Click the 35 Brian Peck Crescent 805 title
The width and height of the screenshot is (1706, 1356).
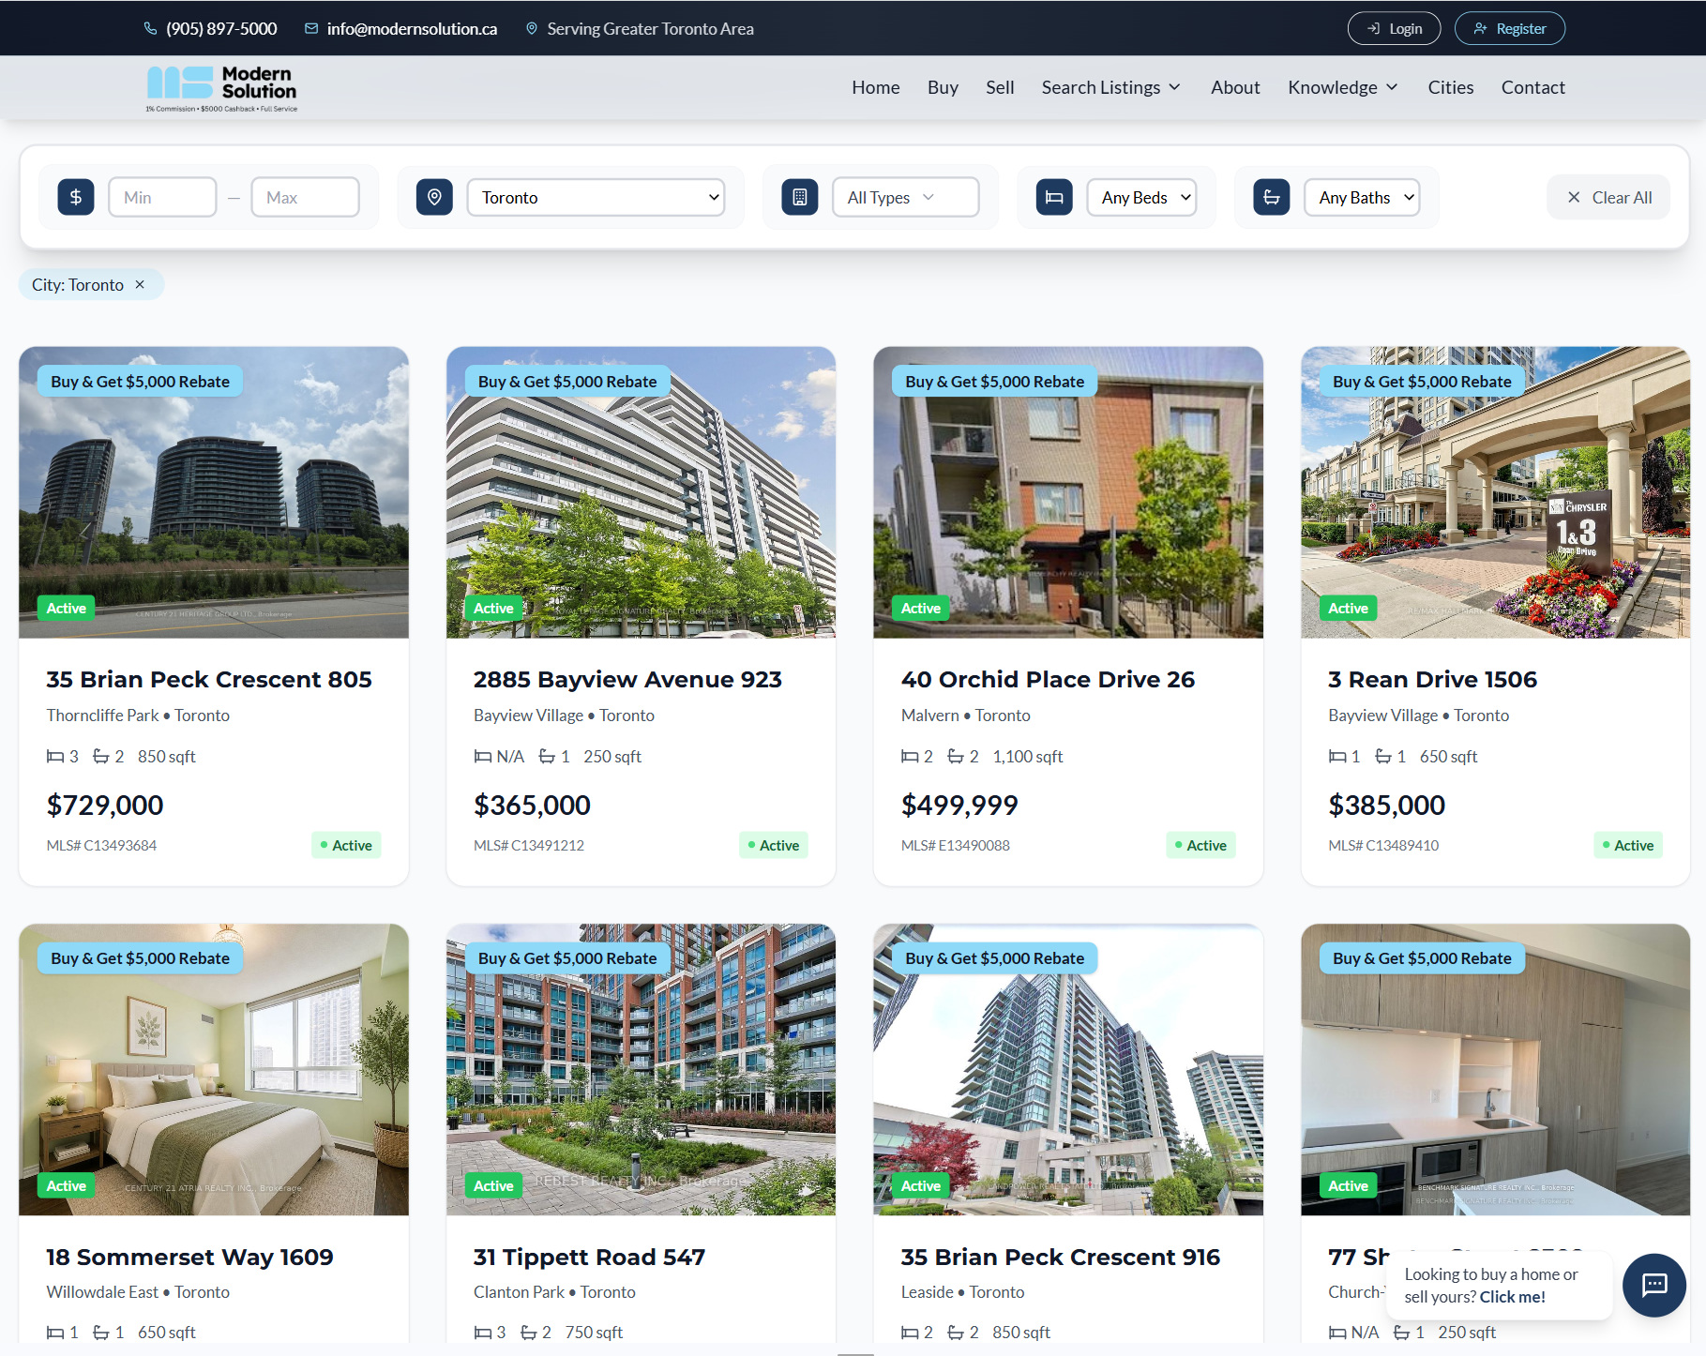[x=209, y=679]
